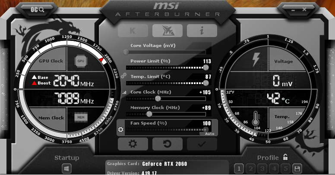Click the Boost legend red triangle
Viewport: 335px width, 175px height.
34,83
